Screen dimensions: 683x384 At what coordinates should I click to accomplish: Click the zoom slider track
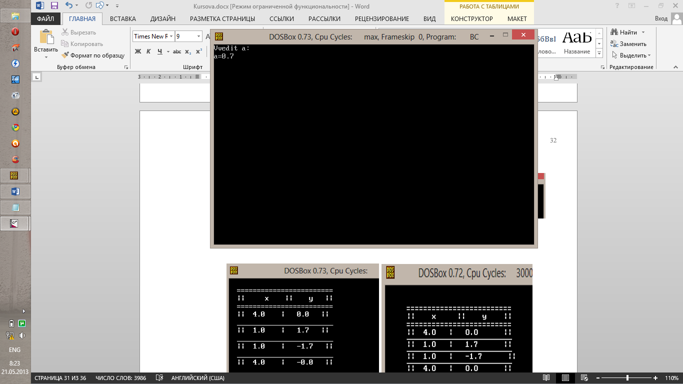coord(627,378)
